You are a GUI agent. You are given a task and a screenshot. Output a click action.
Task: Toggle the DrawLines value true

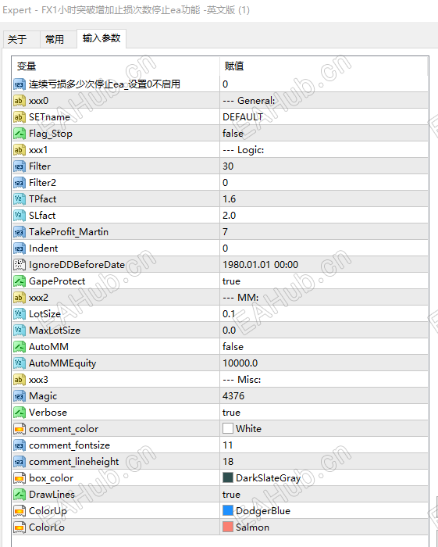(x=231, y=495)
